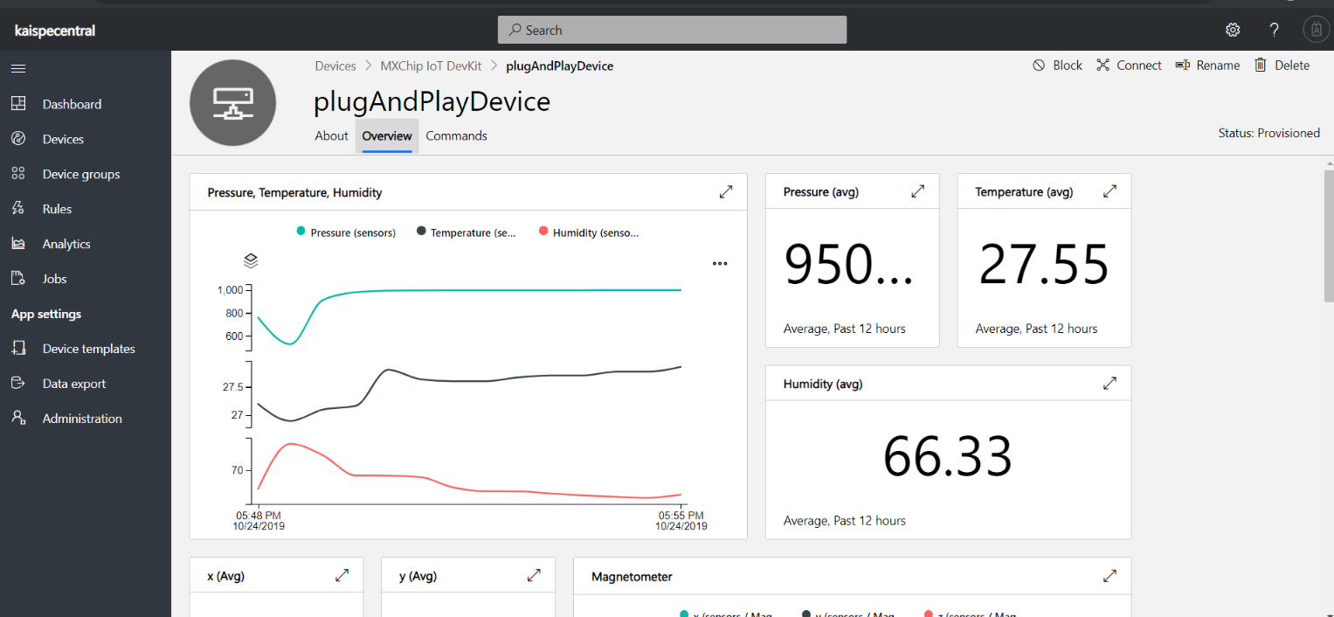Click the layers icon on the telemetry chart
The image size is (1334, 617).
(x=251, y=260)
